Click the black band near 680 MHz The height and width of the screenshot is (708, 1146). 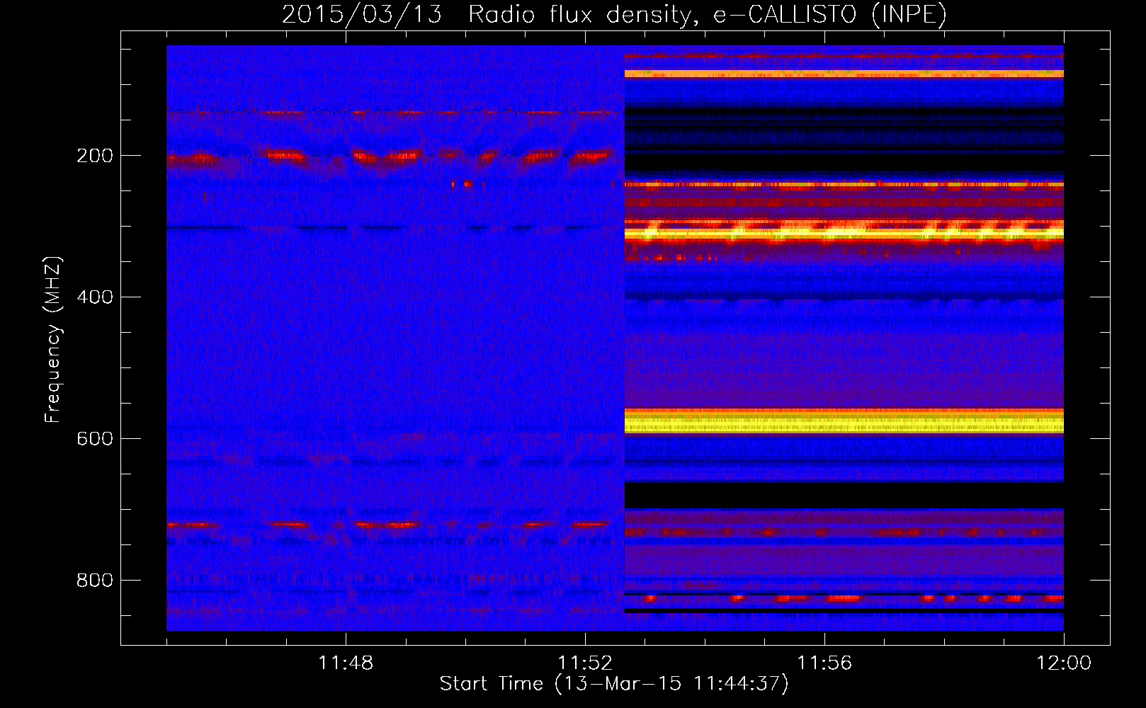[844, 495]
